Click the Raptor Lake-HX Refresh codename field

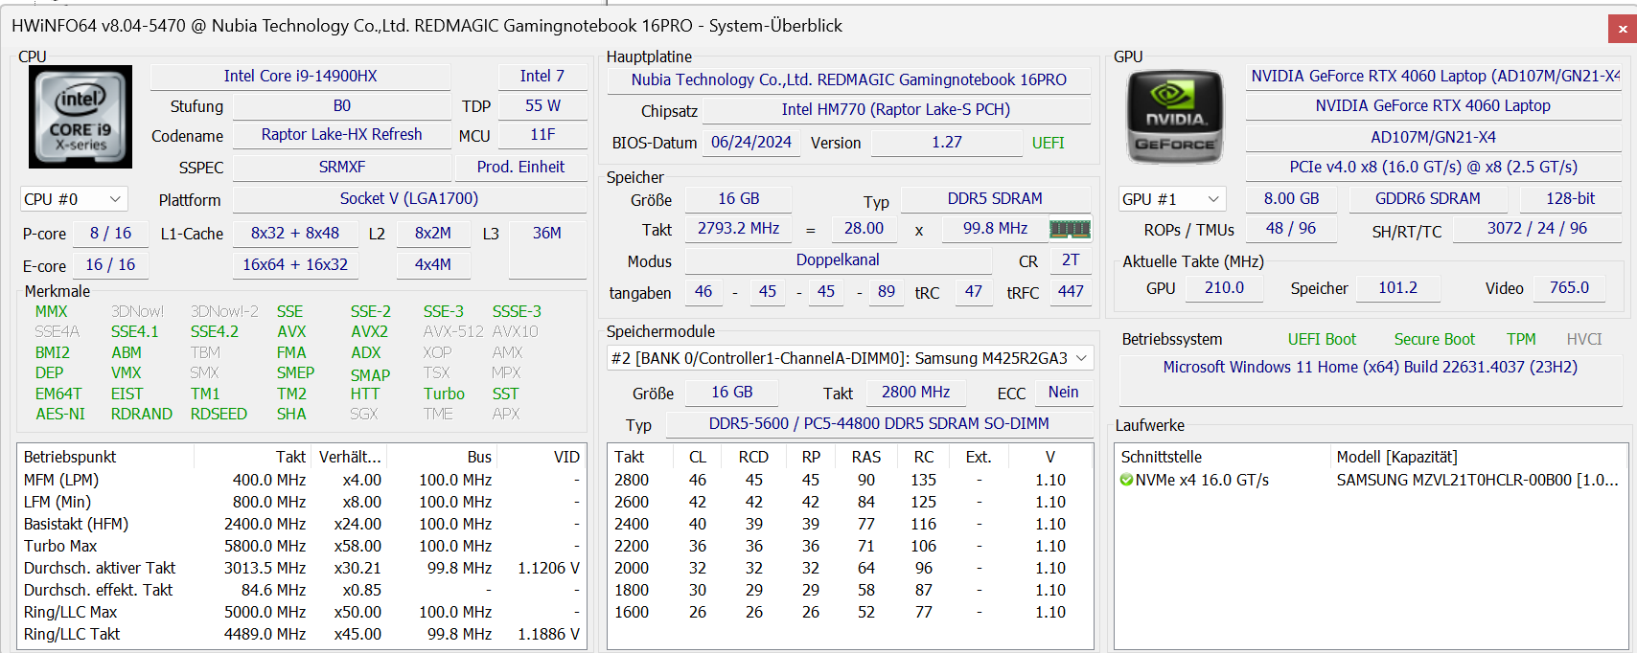click(341, 134)
